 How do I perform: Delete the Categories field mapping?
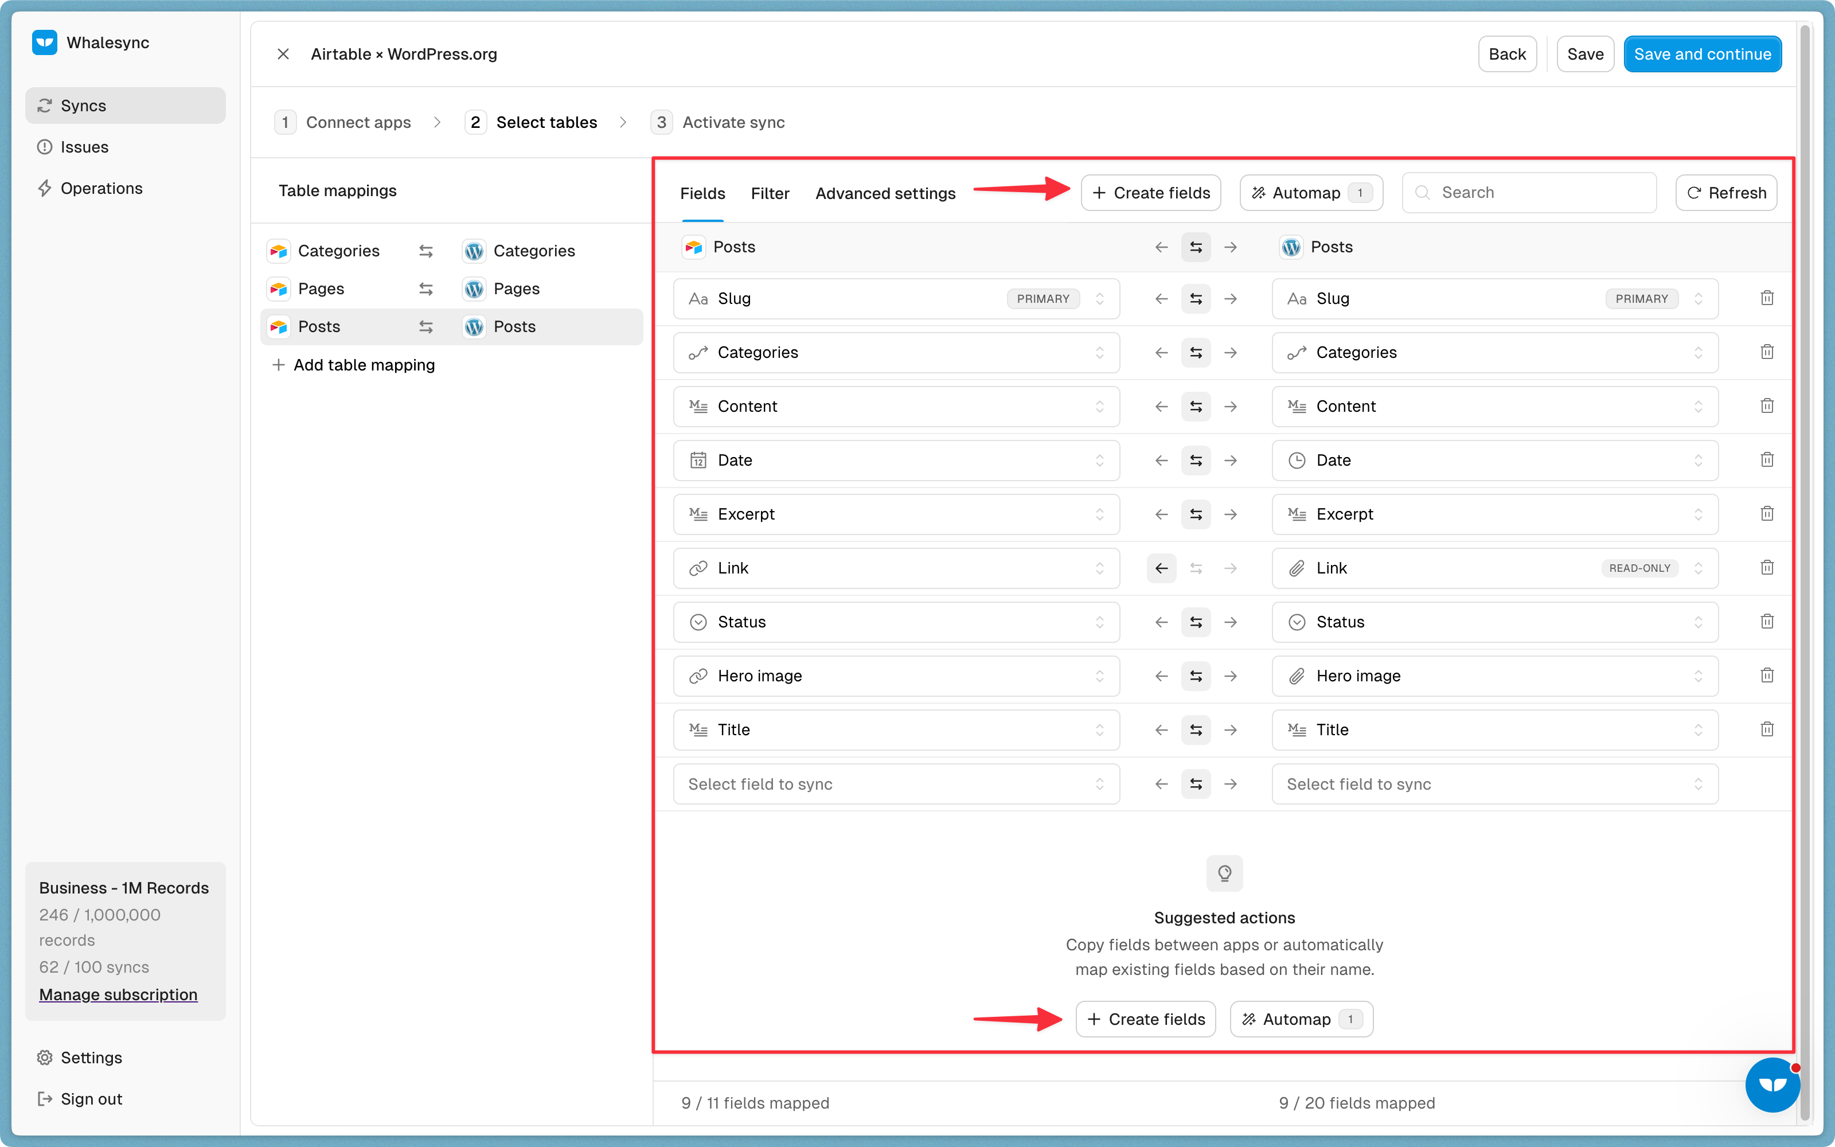tap(1767, 352)
